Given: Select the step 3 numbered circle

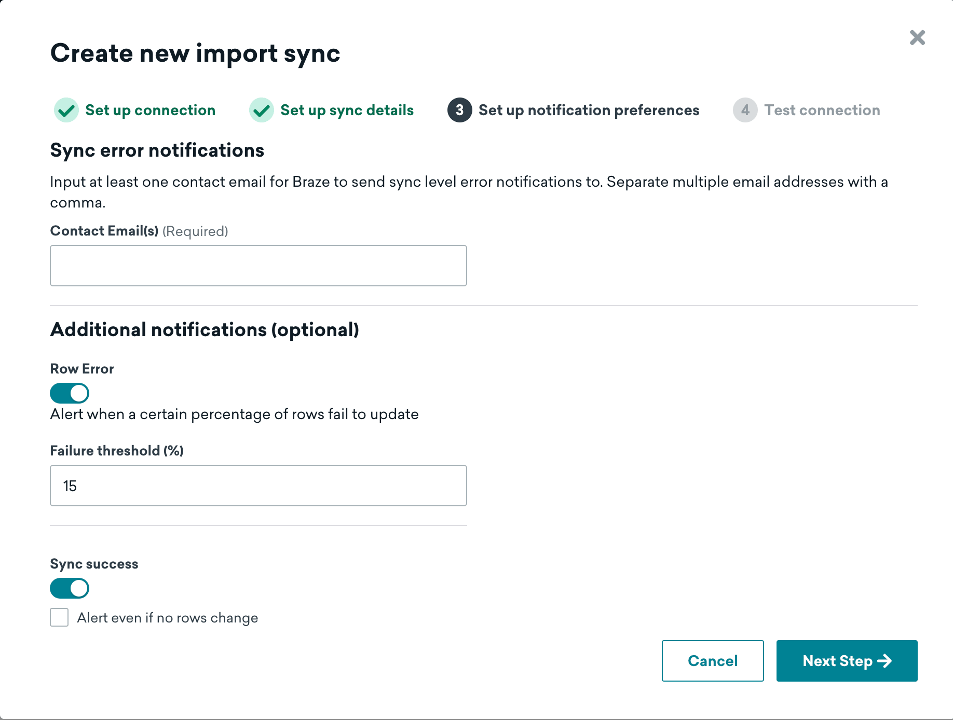Looking at the screenshot, I should (459, 110).
